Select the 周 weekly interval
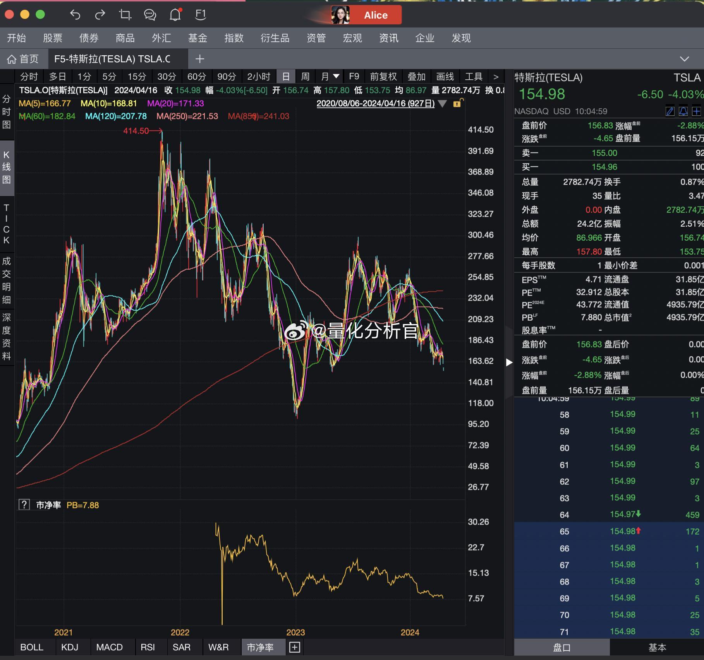 306,77
